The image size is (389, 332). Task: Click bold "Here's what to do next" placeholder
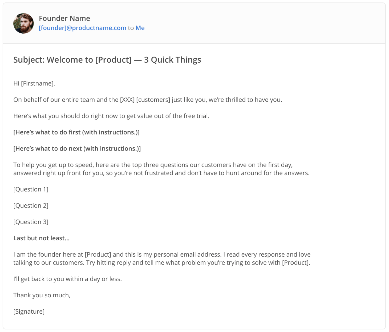(77, 149)
